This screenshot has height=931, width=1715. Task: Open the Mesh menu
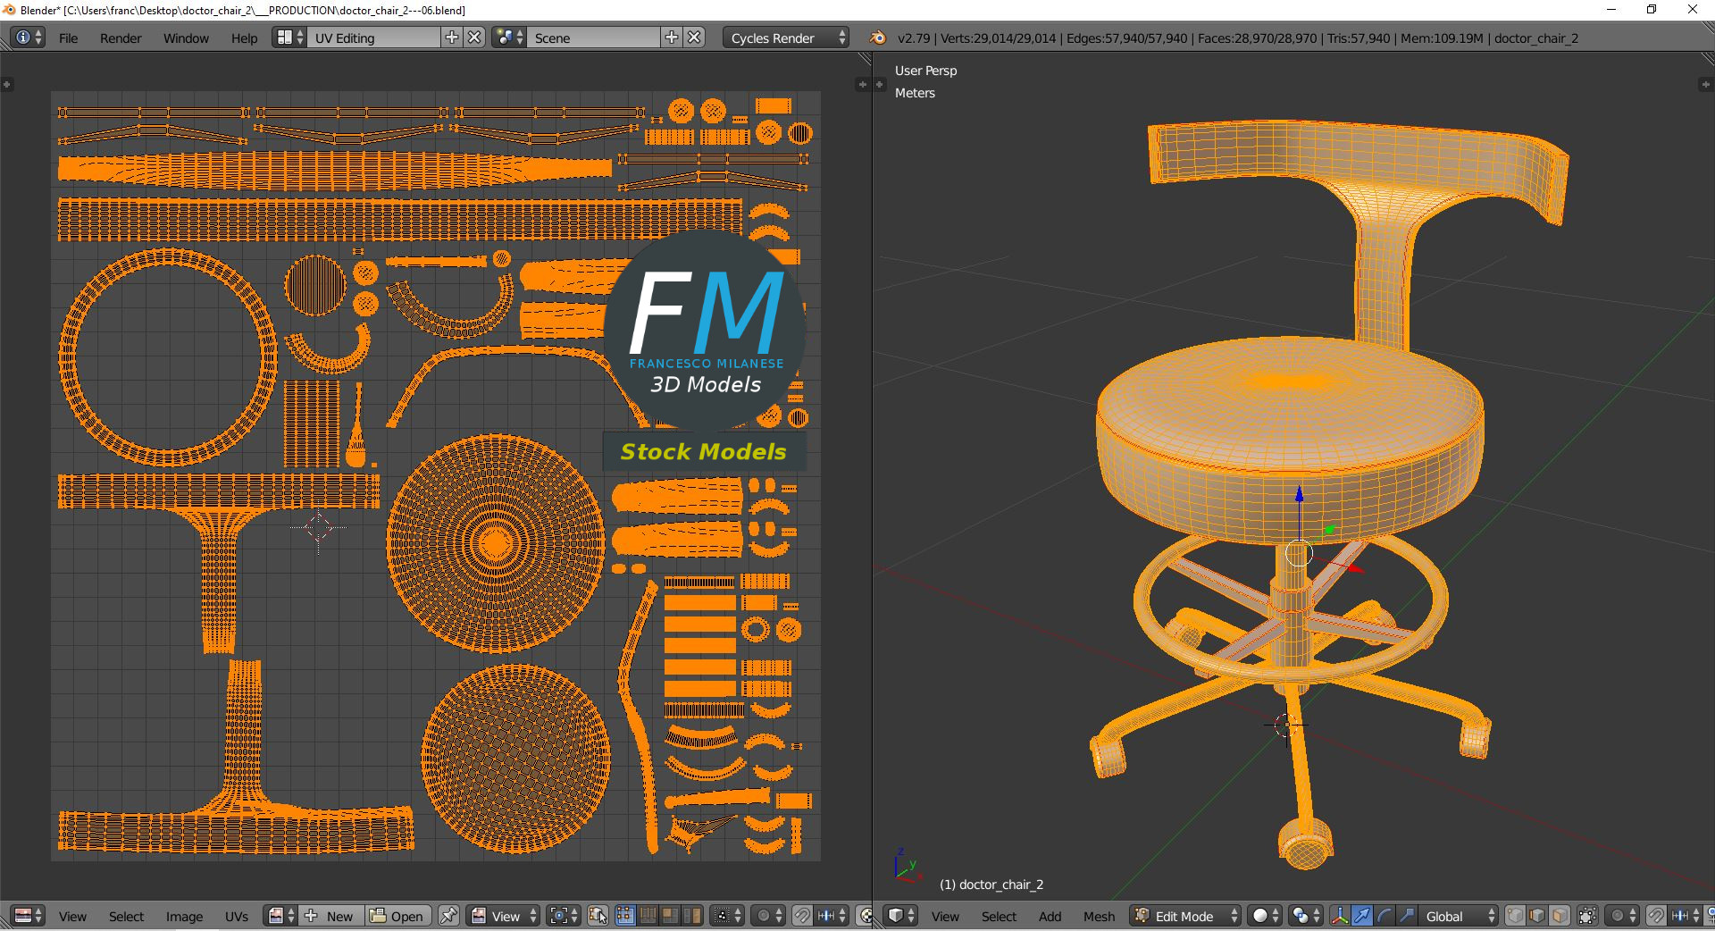[1099, 917]
